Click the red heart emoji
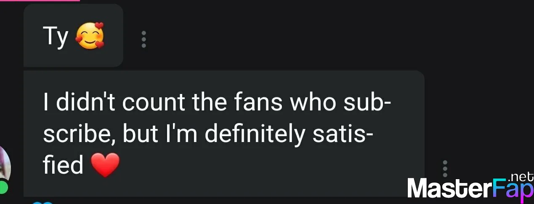Screen dimensions: 534x204 (x=105, y=165)
